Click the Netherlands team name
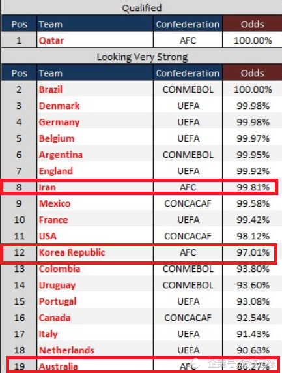This screenshot has width=282, height=373. [x=66, y=350]
